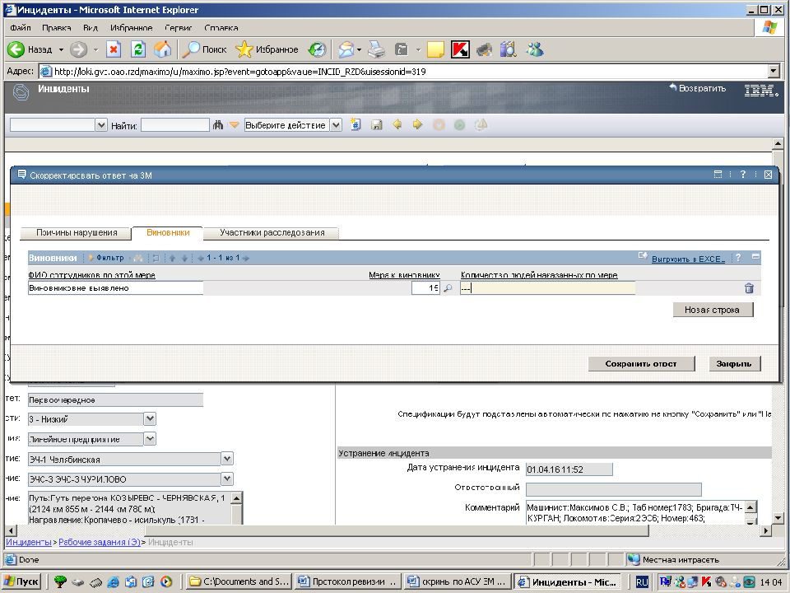Click the Сохранить ответ button
790x593 pixels.
click(x=641, y=363)
